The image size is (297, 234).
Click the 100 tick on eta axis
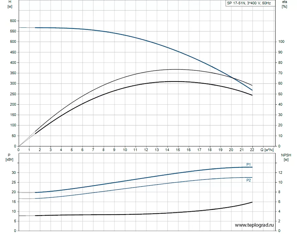[x=282, y=42]
